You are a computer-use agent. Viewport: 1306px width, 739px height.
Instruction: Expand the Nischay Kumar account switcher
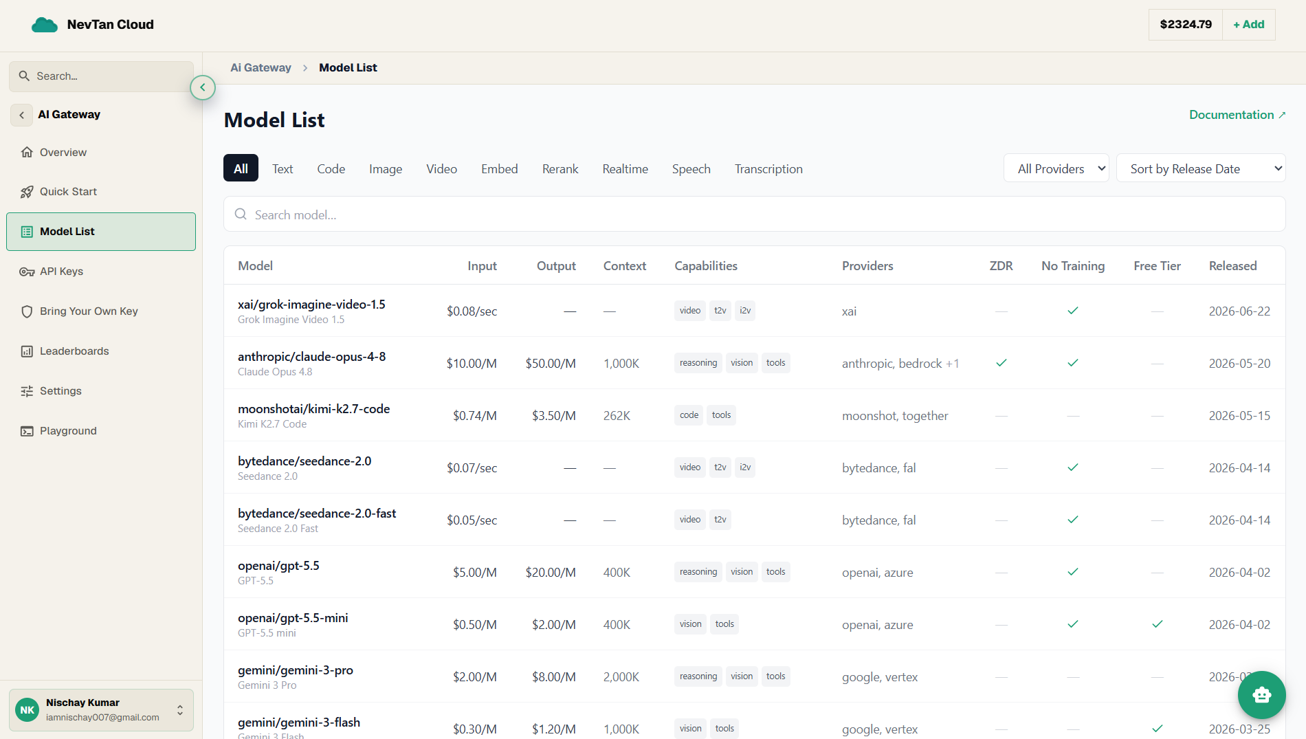180,710
